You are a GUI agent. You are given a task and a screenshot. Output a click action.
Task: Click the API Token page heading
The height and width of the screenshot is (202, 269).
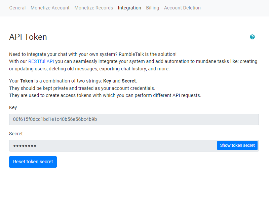28,37
